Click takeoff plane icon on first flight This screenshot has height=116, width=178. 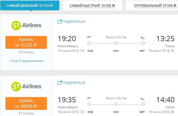(89, 37)
